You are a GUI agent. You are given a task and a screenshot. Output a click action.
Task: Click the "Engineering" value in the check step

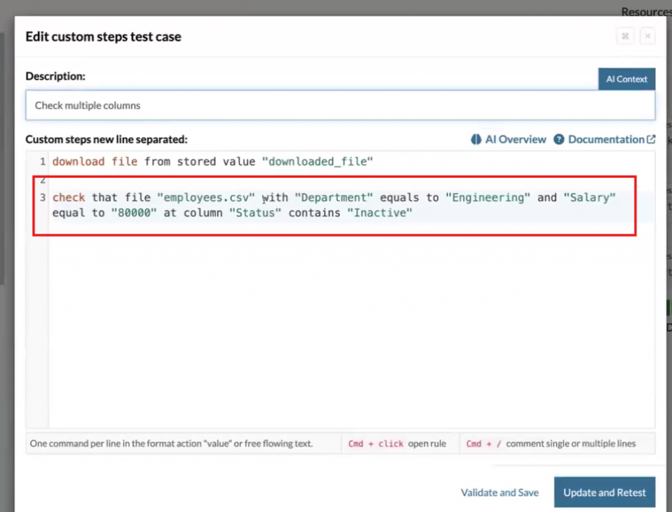point(488,198)
